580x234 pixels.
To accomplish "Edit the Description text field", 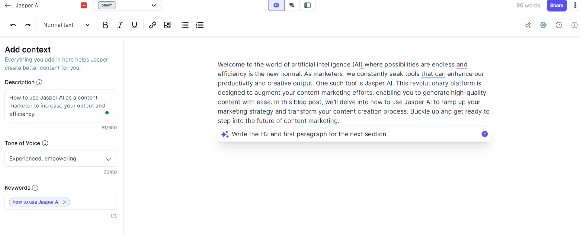I will coord(61,106).
